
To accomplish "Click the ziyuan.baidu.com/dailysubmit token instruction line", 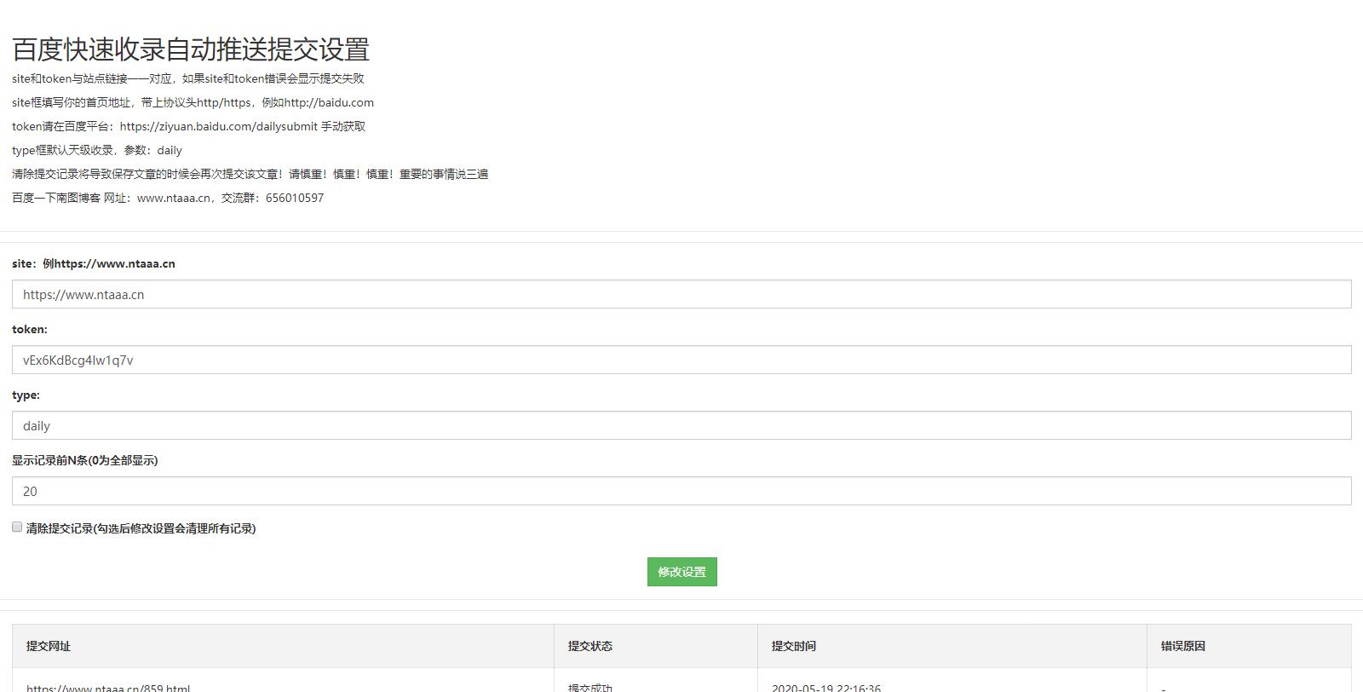I will pos(188,126).
